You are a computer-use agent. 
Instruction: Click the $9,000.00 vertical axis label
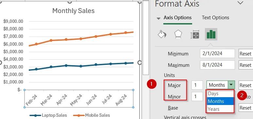click(x=13, y=22)
